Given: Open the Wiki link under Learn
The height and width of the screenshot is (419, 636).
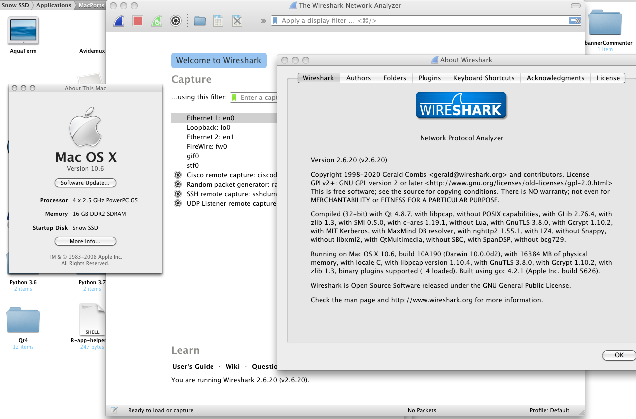Looking at the screenshot, I should click(233, 366).
